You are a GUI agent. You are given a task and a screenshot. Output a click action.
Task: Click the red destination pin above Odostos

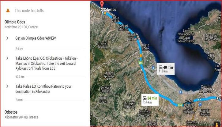102,4
